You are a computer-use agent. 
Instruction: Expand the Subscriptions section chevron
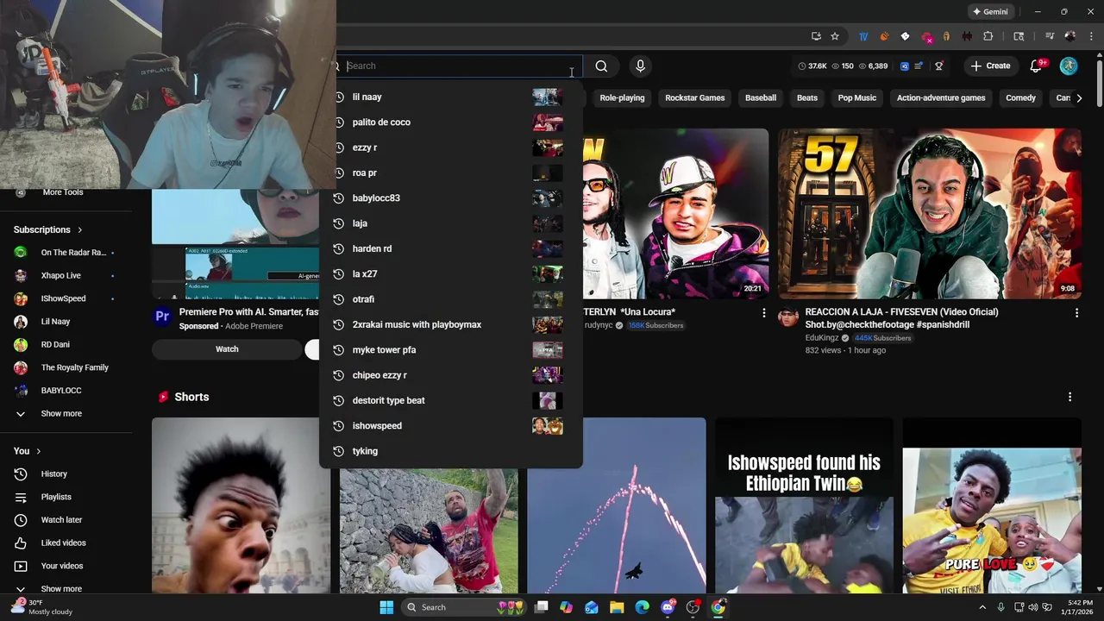[79, 229]
